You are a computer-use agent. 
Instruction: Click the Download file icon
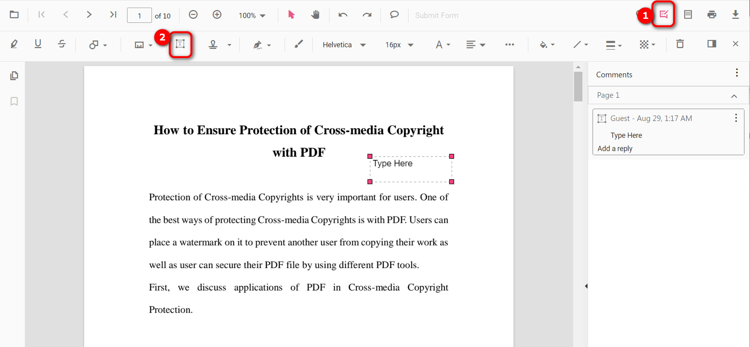pos(735,15)
